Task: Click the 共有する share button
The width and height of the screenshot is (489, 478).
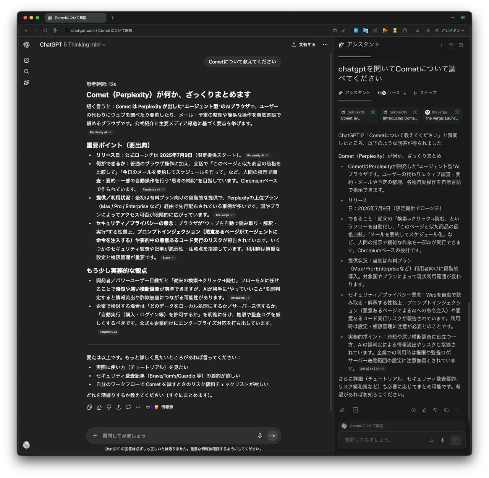Action: pyautogui.click(x=304, y=45)
